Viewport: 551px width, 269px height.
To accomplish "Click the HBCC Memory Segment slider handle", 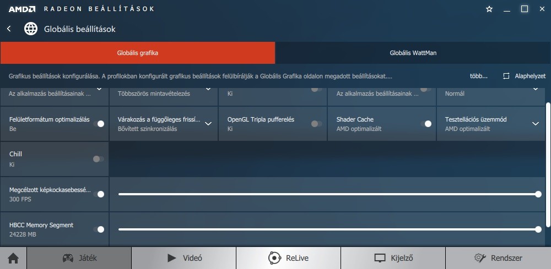I will coord(538,229).
